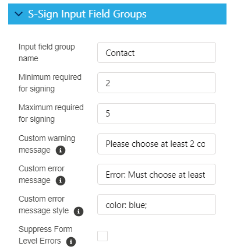The image size is (230, 250).
Task: Click the Custom error message style label
Action: [x=44, y=205]
